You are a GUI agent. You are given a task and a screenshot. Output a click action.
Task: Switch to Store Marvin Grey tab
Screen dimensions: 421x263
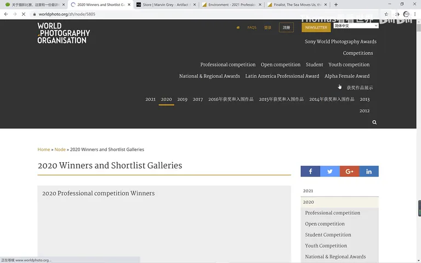click(x=166, y=4)
